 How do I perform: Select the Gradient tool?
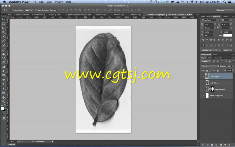point(4,67)
